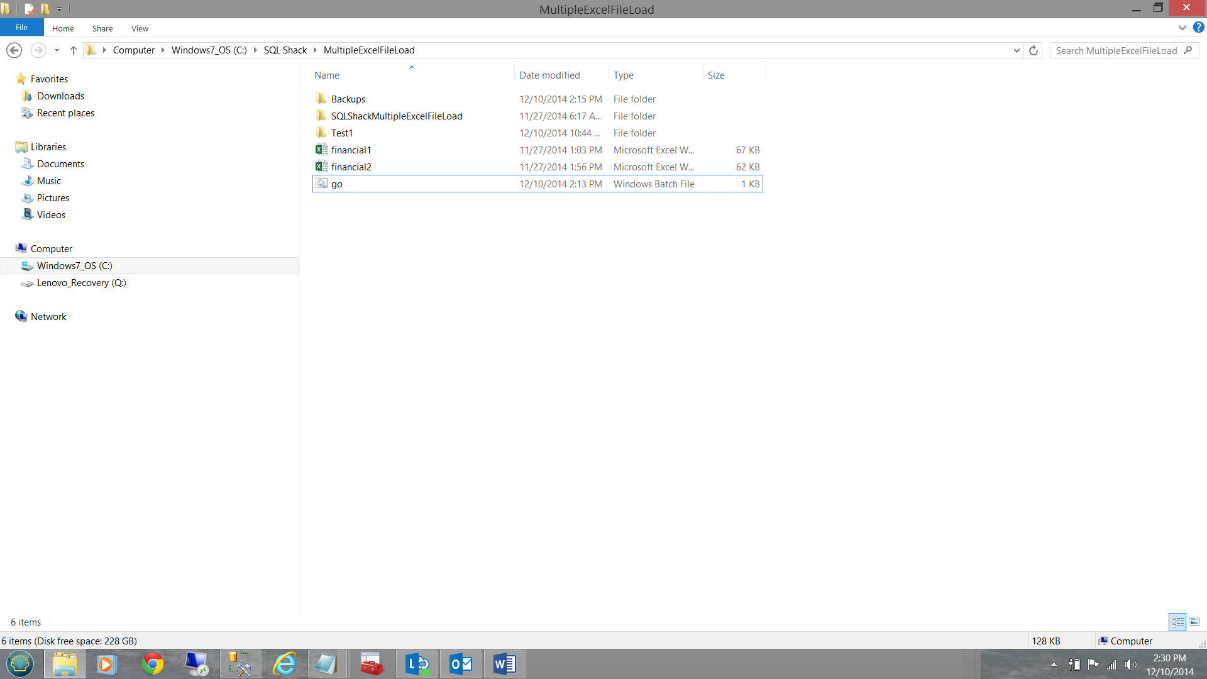1207x679 pixels.
Task: Open the File menu tab
Action: tap(21, 28)
